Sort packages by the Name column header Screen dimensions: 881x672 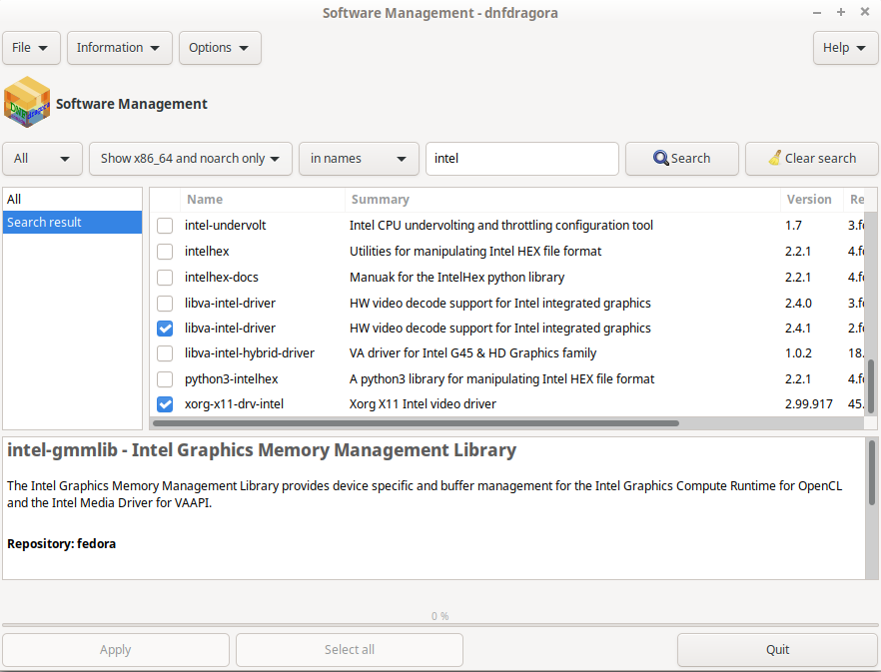pyautogui.click(x=262, y=200)
